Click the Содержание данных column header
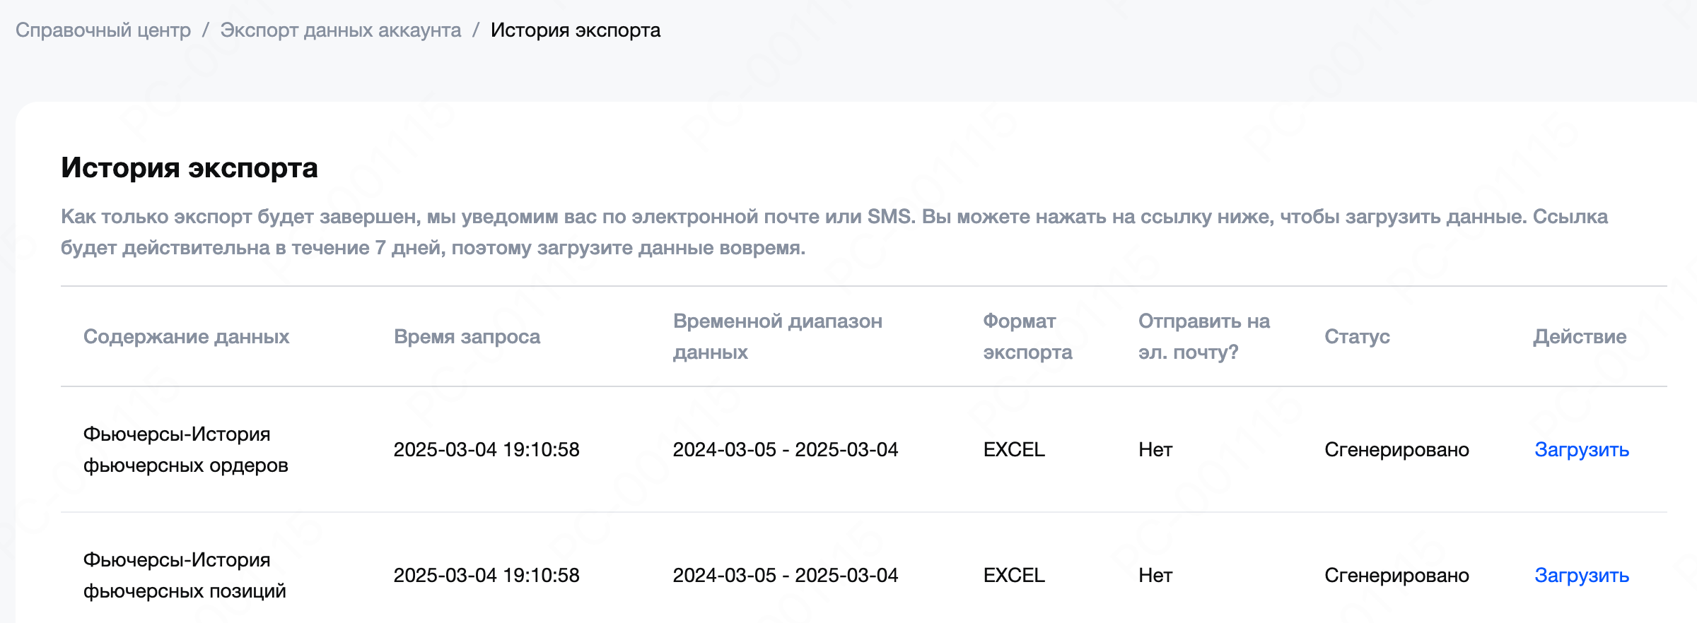This screenshot has width=1697, height=623. point(187,337)
